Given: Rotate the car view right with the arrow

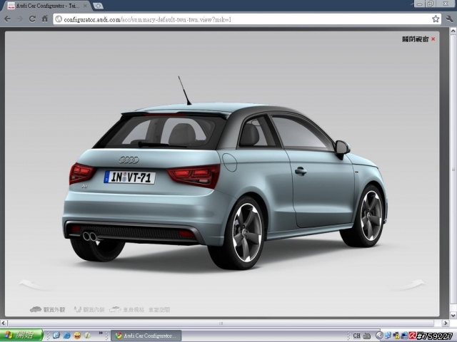Looking at the screenshot, I should click(408, 285).
